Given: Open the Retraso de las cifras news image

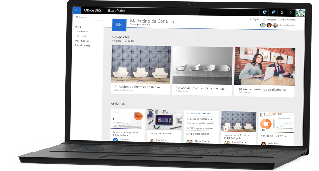Looking at the screenshot, I should pos(202,65).
